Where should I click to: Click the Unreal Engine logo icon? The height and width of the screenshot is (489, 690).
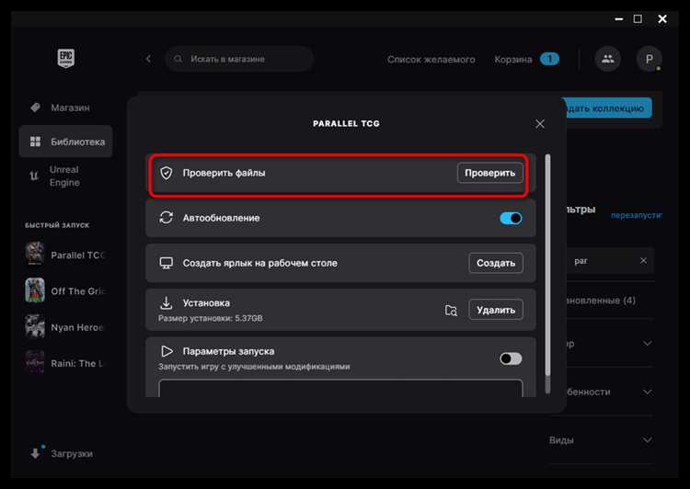click(x=34, y=176)
